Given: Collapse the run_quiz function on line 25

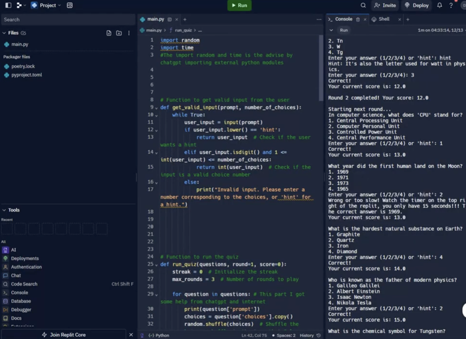Looking at the screenshot, I should [157, 264].
